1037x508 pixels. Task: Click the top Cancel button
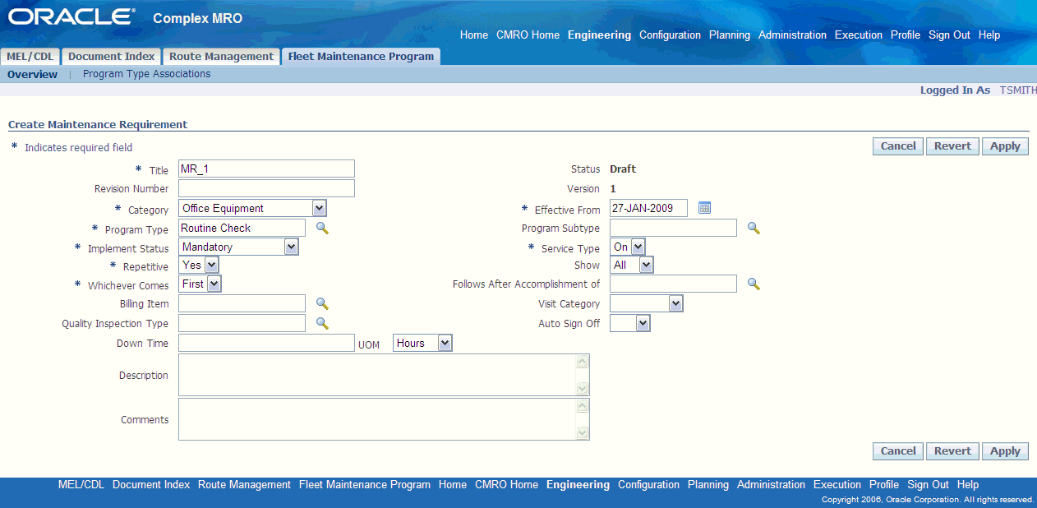pyautogui.click(x=898, y=146)
